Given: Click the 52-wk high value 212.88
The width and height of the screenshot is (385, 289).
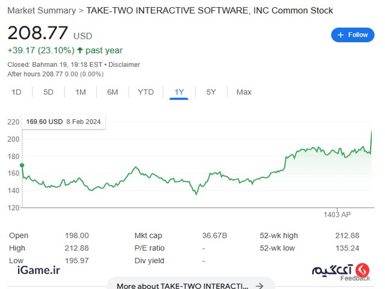Looking at the screenshot, I should 347,235.
